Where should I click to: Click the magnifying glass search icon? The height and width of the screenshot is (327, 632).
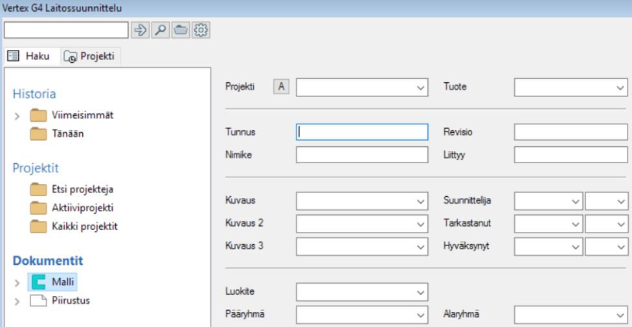(161, 30)
